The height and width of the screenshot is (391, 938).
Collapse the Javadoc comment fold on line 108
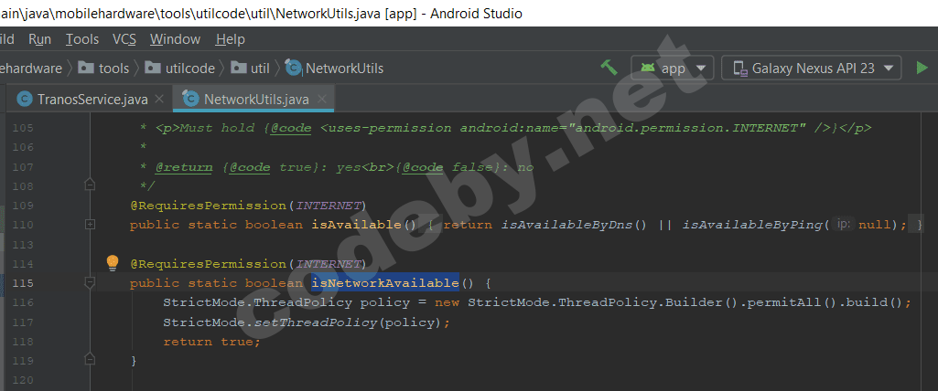coord(90,185)
